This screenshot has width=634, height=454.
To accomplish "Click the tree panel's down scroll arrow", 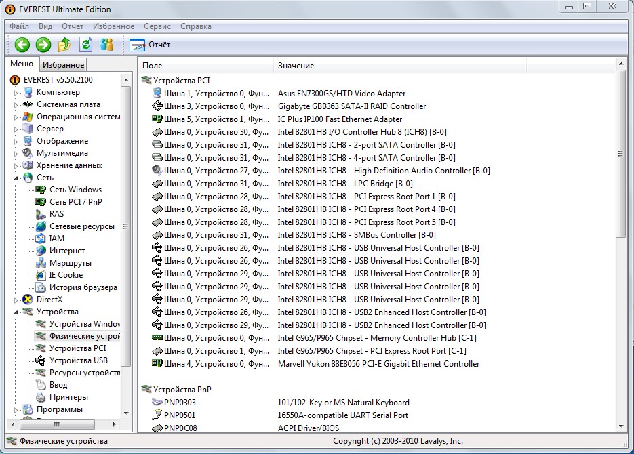I will pyautogui.click(x=126, y=413).
